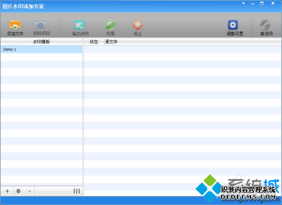This screenshot has width=282, height=205.
Task: Open the title bar dropdown arrow menu
Action: point(244,3)
